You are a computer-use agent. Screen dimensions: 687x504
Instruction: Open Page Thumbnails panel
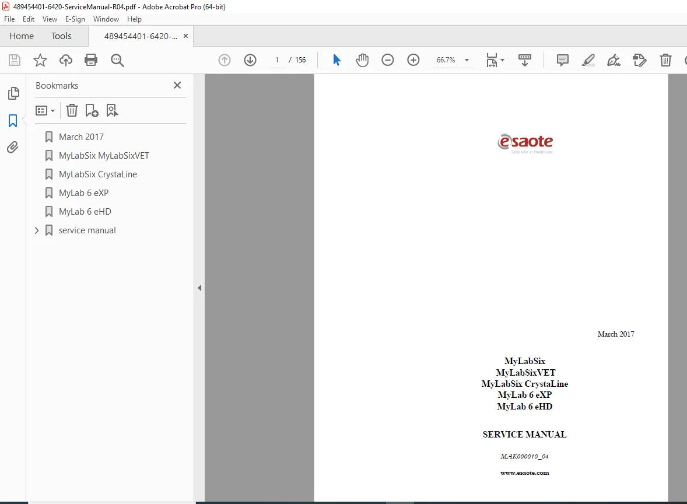13,93
